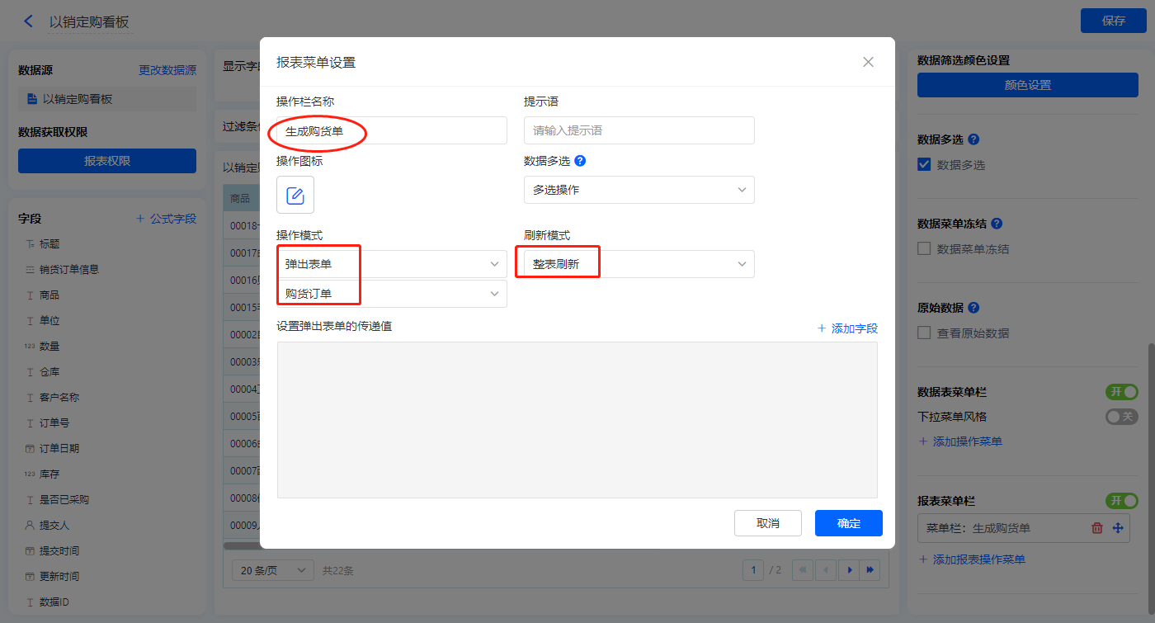Screen dimensions: 1155x623
Task: Go to the last page of the table
Action: click(x=870, y=569)
